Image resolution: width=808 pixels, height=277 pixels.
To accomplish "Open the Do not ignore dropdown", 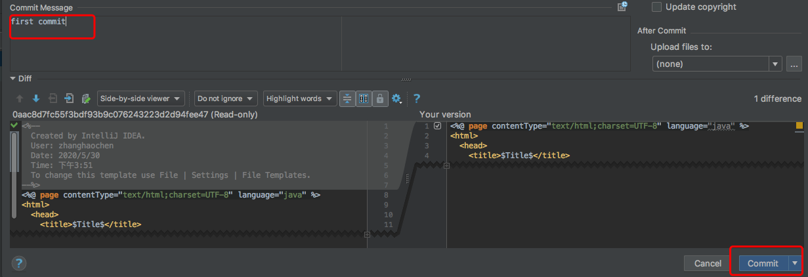I will pyautogui.click(x=226, y=98).
